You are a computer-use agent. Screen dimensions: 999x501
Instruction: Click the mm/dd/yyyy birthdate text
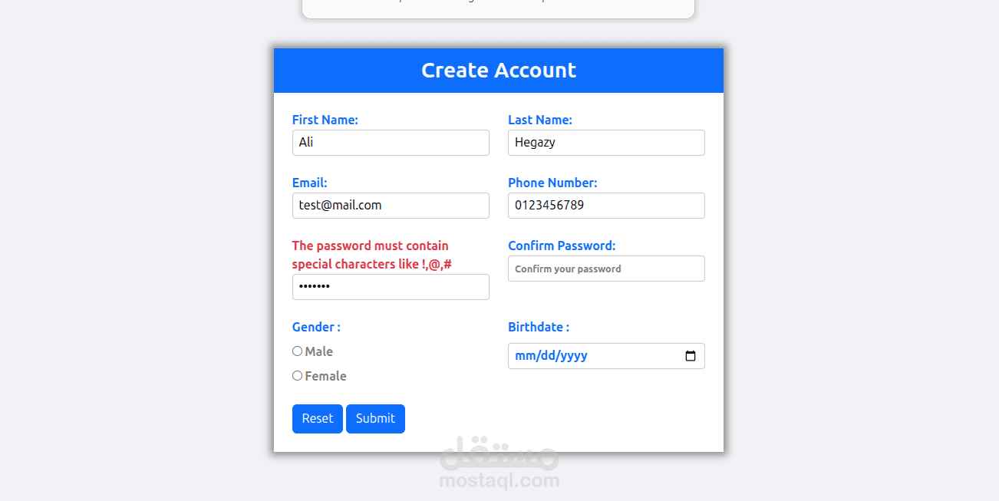tap(552, 356)
